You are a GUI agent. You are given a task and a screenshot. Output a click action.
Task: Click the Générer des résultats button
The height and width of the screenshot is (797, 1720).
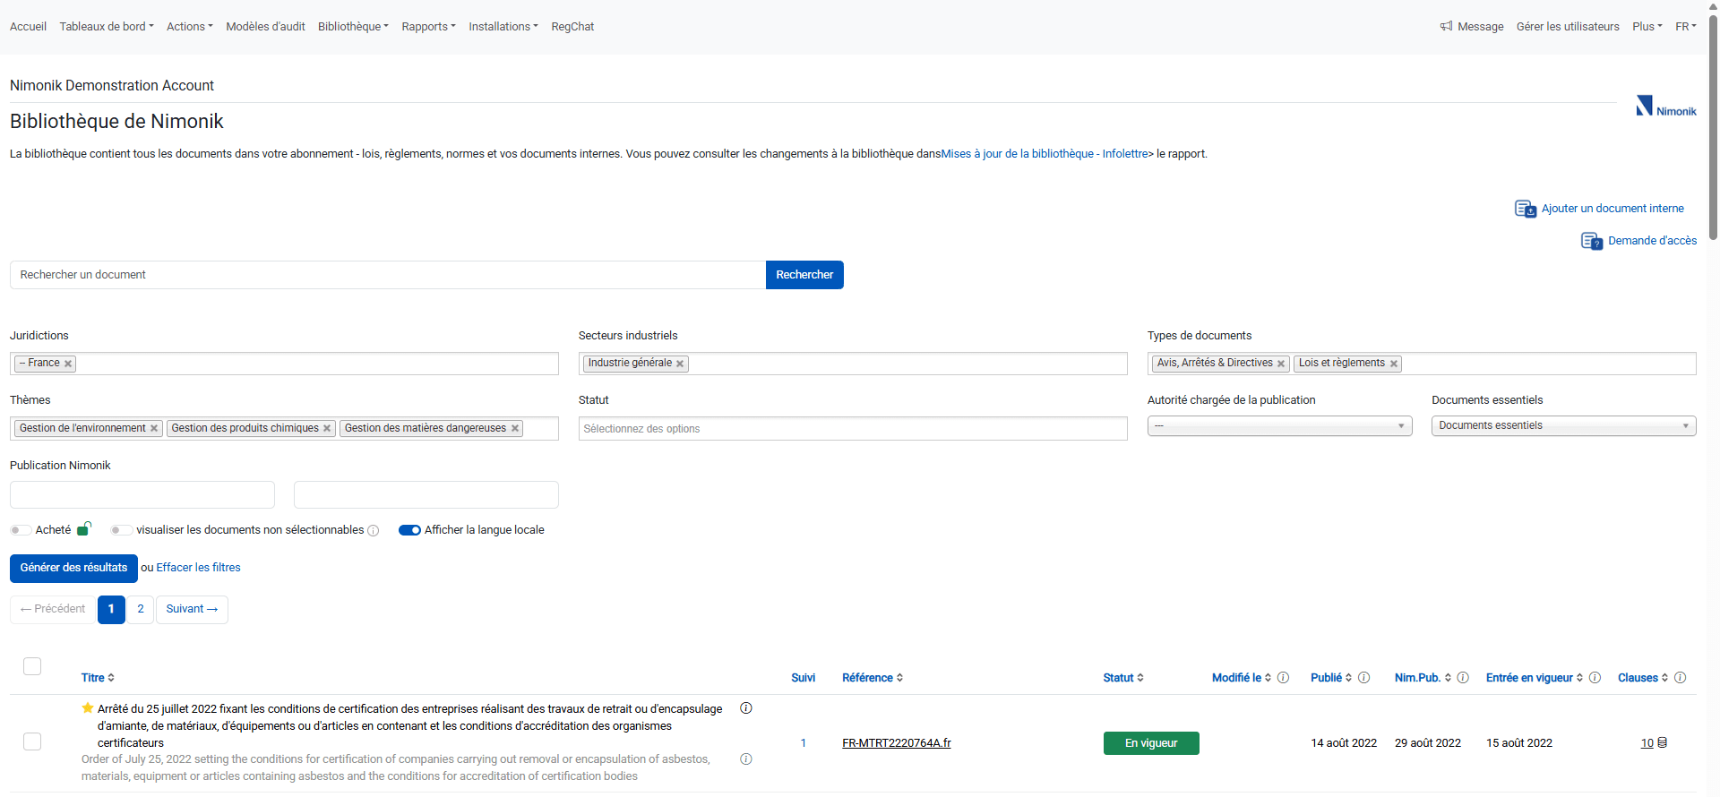click(x=73, y=568)
